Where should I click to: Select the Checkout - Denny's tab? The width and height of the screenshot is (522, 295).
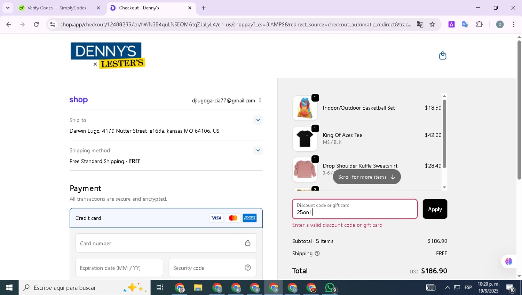[139, 8]
